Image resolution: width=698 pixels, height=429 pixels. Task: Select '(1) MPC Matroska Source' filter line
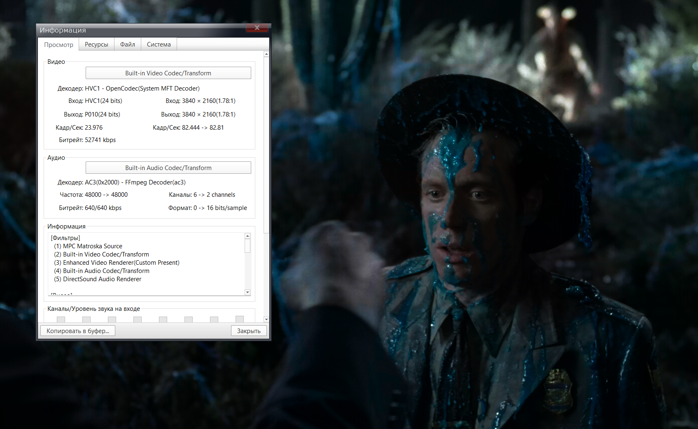tap(88, 246)
